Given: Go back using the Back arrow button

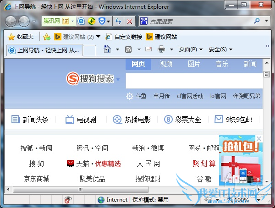Looking at the screenshot, I should click(x=11, y=22).
